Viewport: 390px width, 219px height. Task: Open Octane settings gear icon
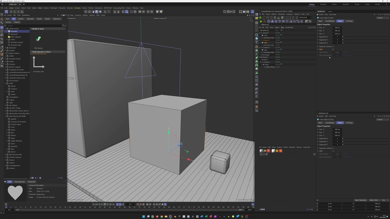tap(275, 18)
